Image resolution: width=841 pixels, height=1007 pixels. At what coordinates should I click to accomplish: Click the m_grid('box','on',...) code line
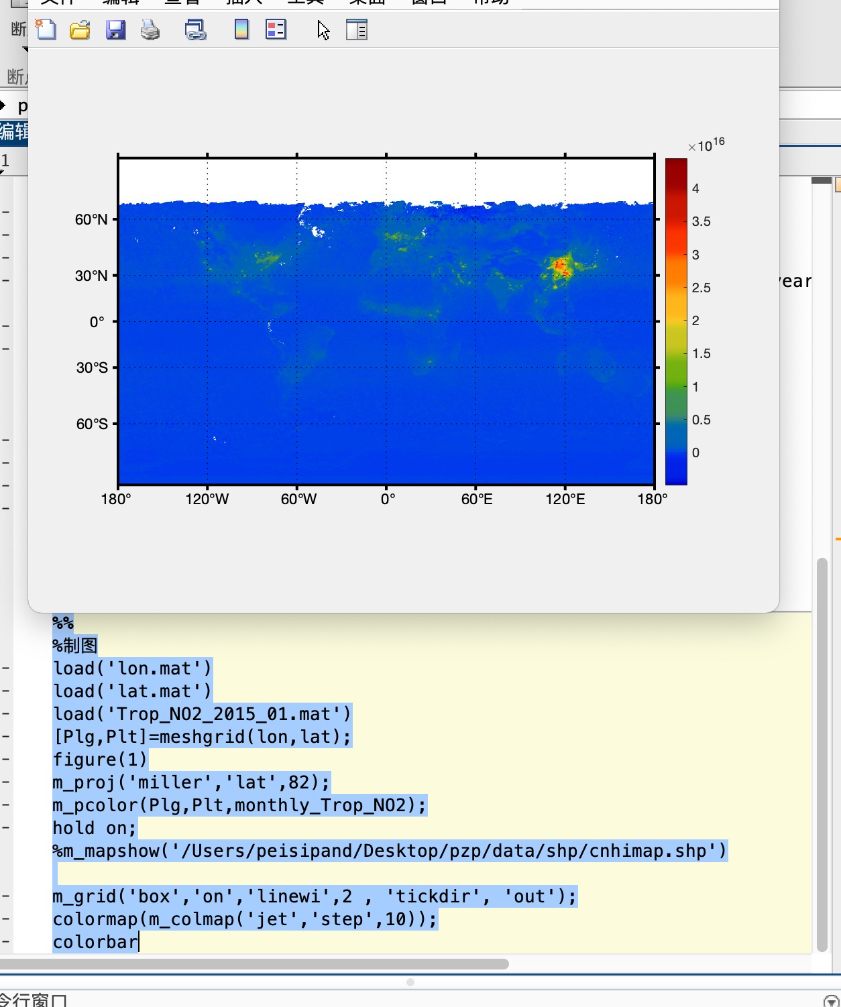[315, 896]
